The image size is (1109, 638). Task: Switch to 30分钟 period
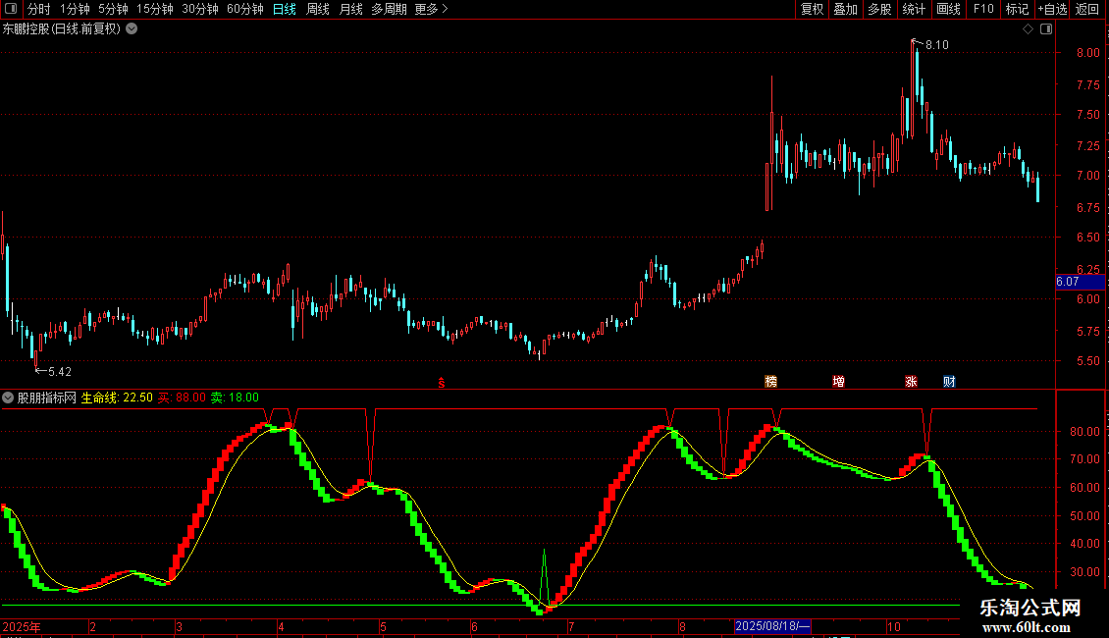200,9
